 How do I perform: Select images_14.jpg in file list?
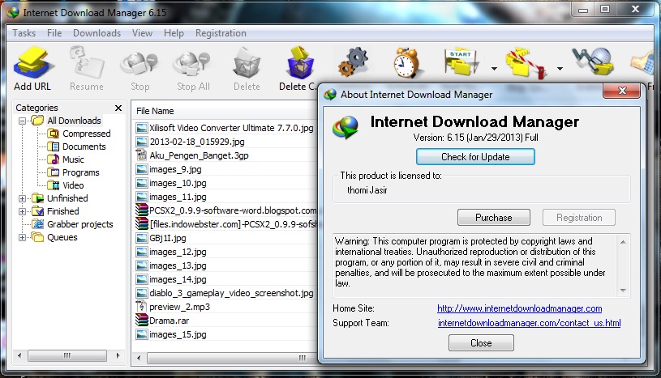coord(178,279)
